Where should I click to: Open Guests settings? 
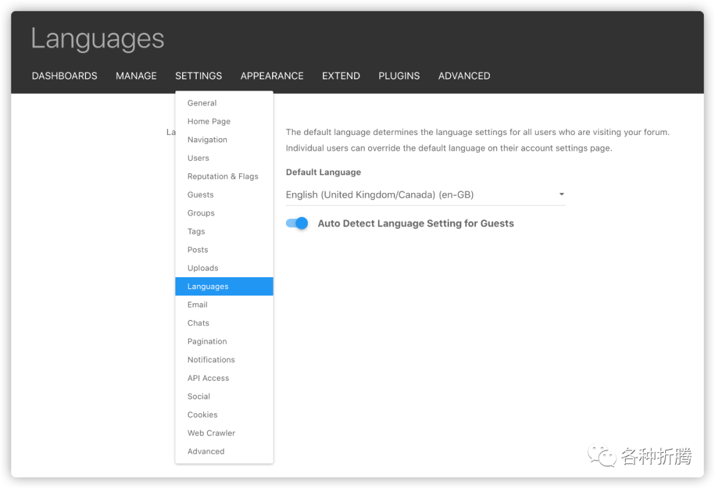click(224, 194)
